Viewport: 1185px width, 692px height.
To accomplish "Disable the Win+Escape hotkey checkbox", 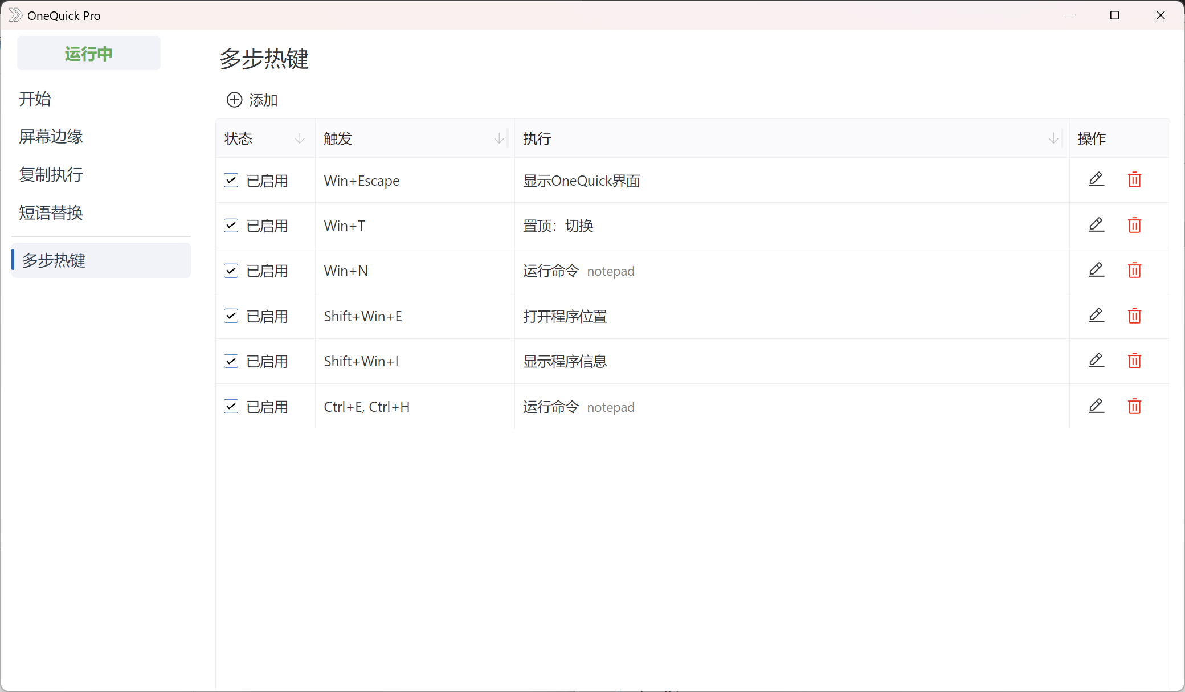I will (x=231, y=179).
